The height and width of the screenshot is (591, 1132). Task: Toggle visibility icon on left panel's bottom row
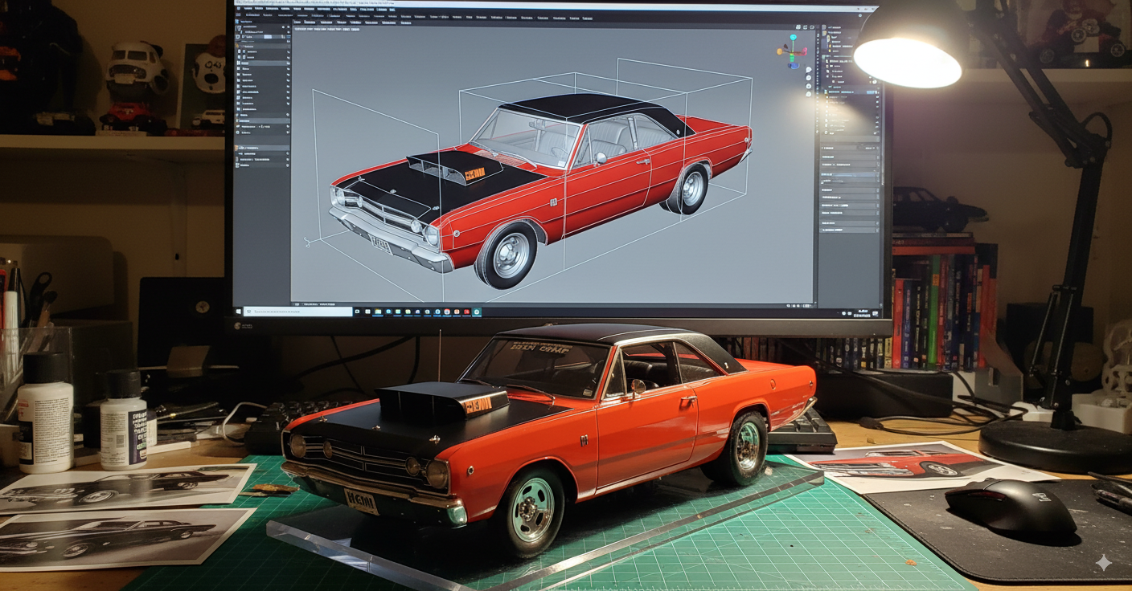click(x=287, y=165)
